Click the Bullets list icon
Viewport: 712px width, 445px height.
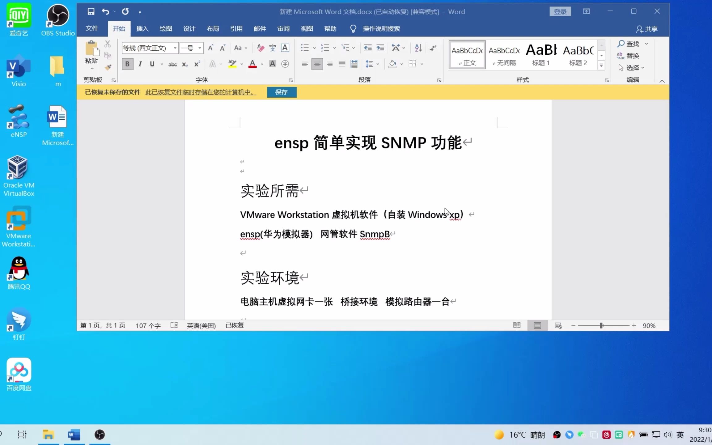click(x=304, y=47)
